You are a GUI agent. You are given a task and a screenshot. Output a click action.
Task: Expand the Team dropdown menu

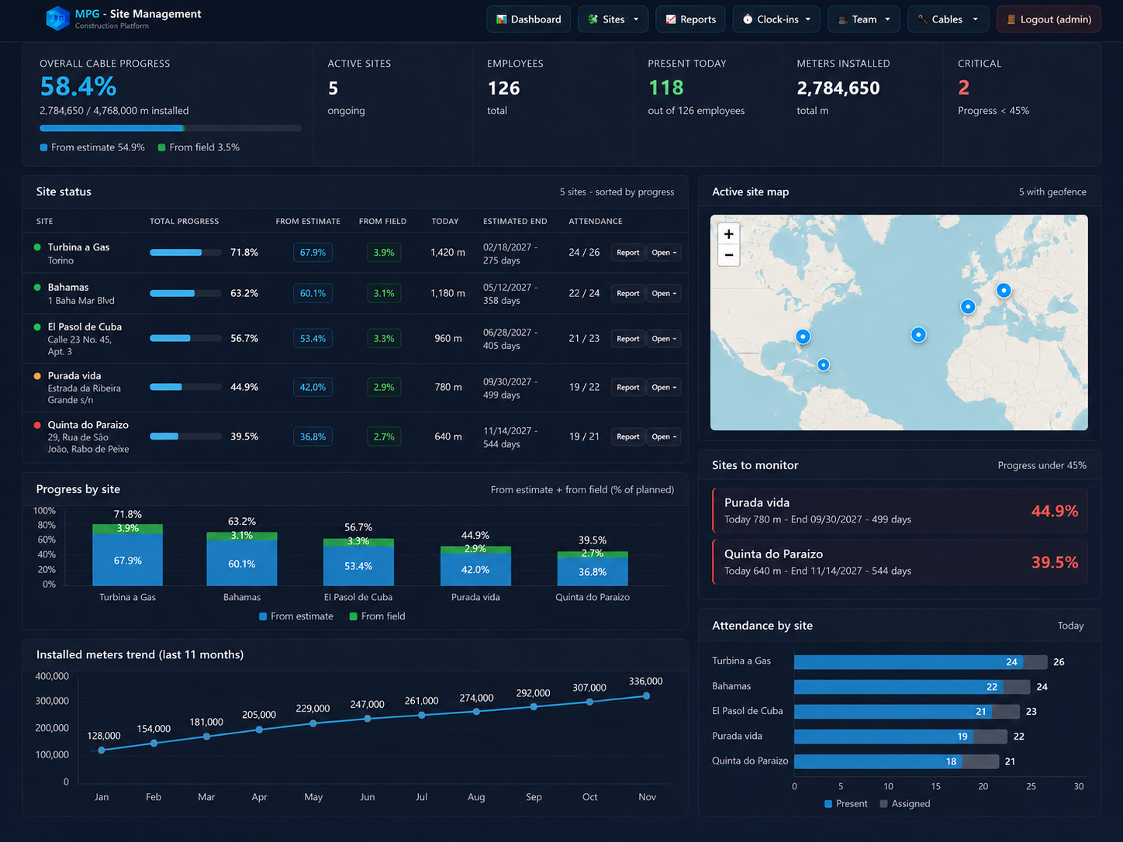(864, 19)
